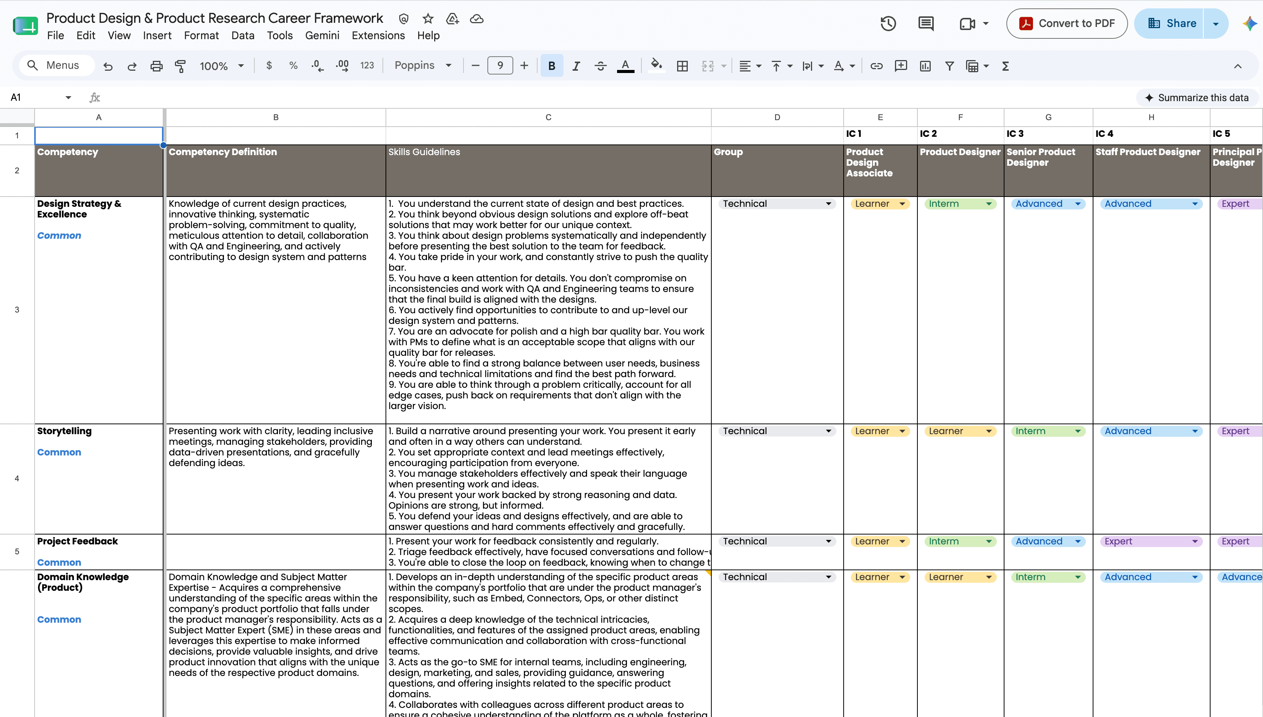Click the Menus search box
The height and width of the screenshot is (717, 1263).
pyautogui.click(x=57, y=65)
